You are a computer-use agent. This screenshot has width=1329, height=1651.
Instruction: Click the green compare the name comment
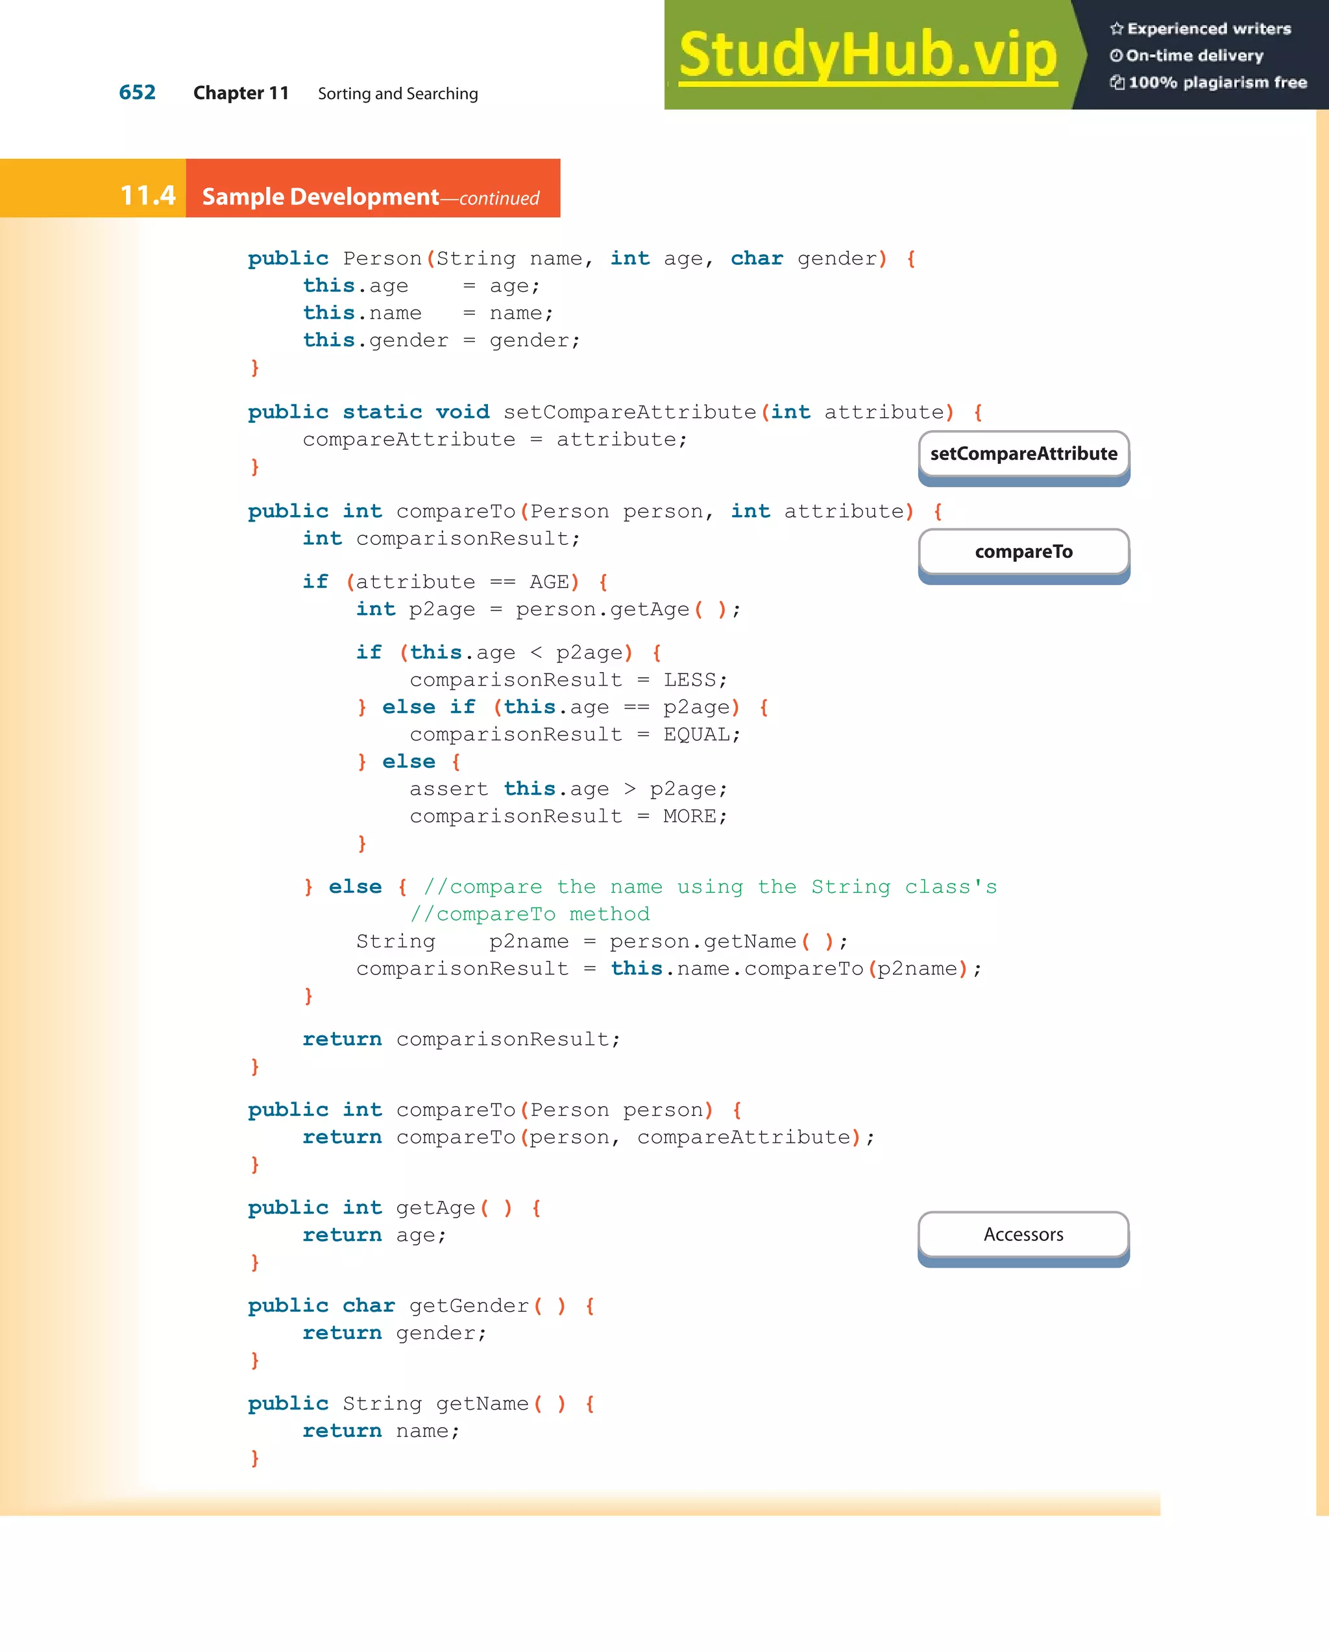tap(709, 887)
